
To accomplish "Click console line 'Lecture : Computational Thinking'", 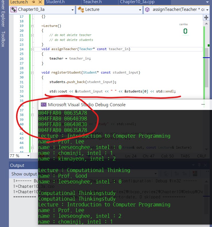I will tap(84, 170).
